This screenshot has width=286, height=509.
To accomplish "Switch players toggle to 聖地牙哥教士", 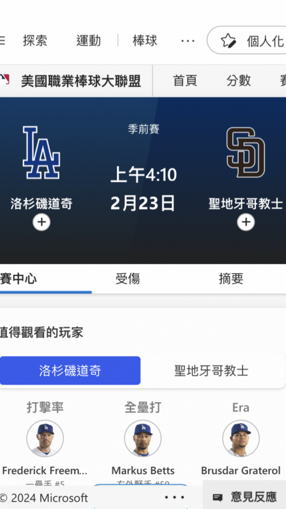I will 211,371.
